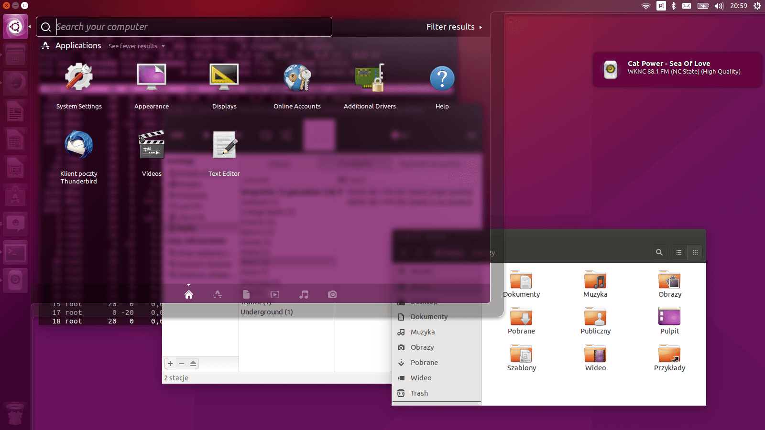Click the search icon in Files window
Image resolution: width=765 pixels, height=430 pixels.
[659, 252]
